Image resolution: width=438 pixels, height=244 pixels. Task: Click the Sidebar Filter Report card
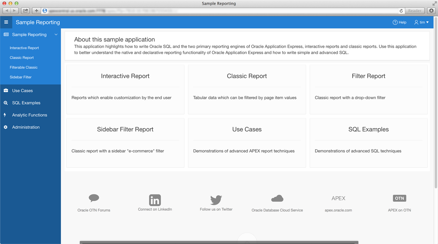click(x=125, y=143)
